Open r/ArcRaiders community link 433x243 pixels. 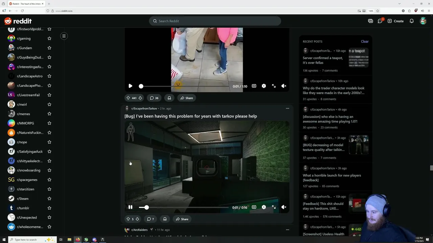pyautogui.click(x=139, y=230)
